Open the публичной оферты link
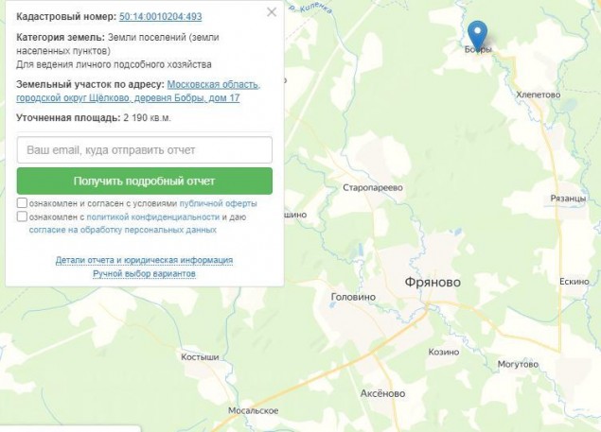This screenshot has height=432, width=601. point(218,203)
